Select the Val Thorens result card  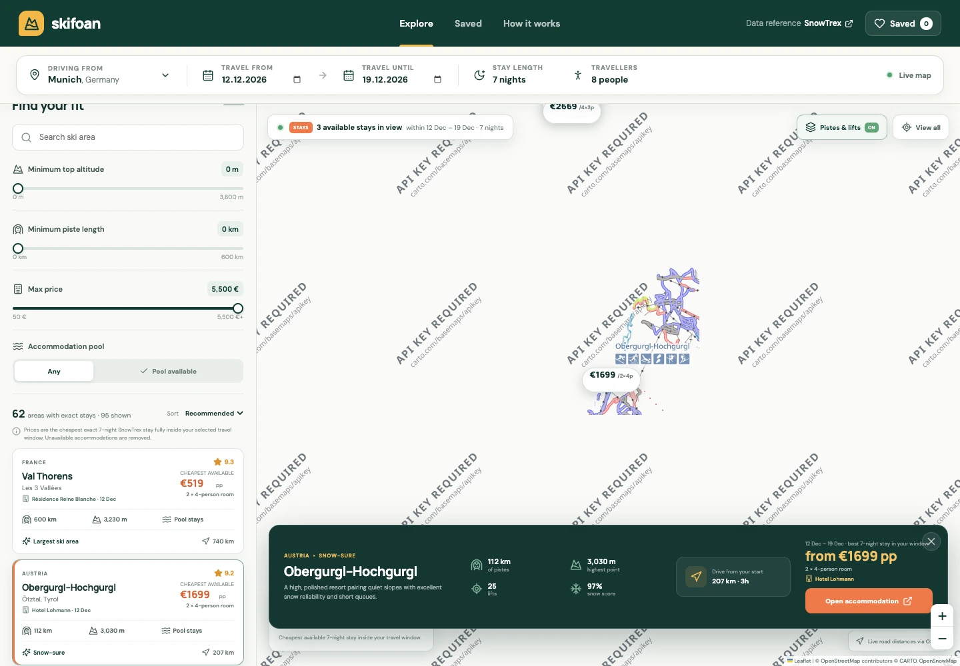click(128, 501)
